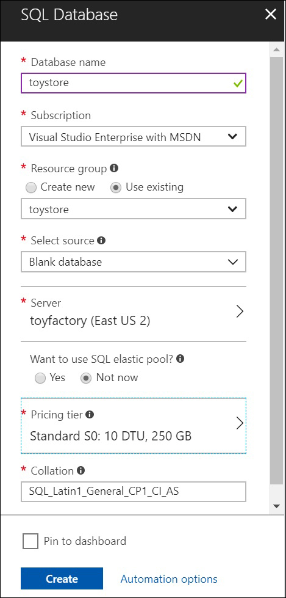Click the Collation info icon
Viewport: 286px width, 598px height.
(80, 470)
